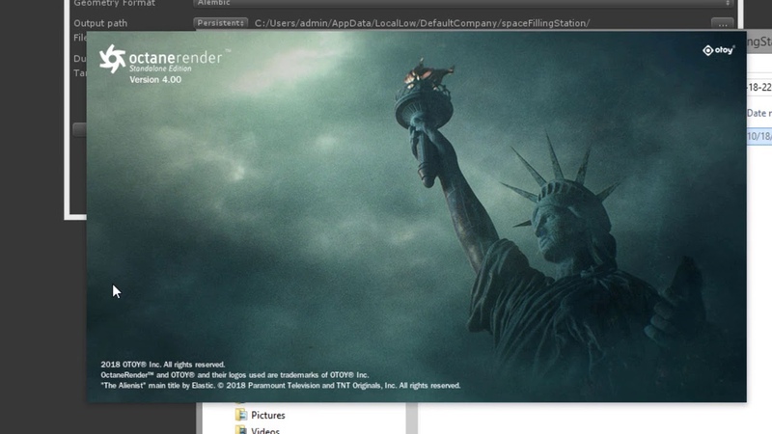Screen dimensions: 772x434
Task: Click the octanerender wordmark text
Action: pyautogui.click(x=176, y=57)
